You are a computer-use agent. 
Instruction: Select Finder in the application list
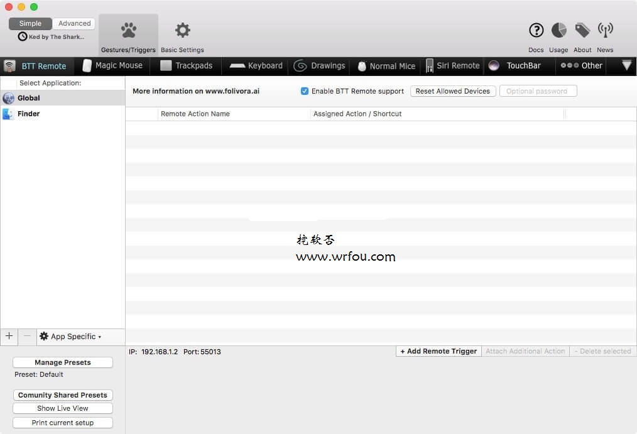pos(63,114)
